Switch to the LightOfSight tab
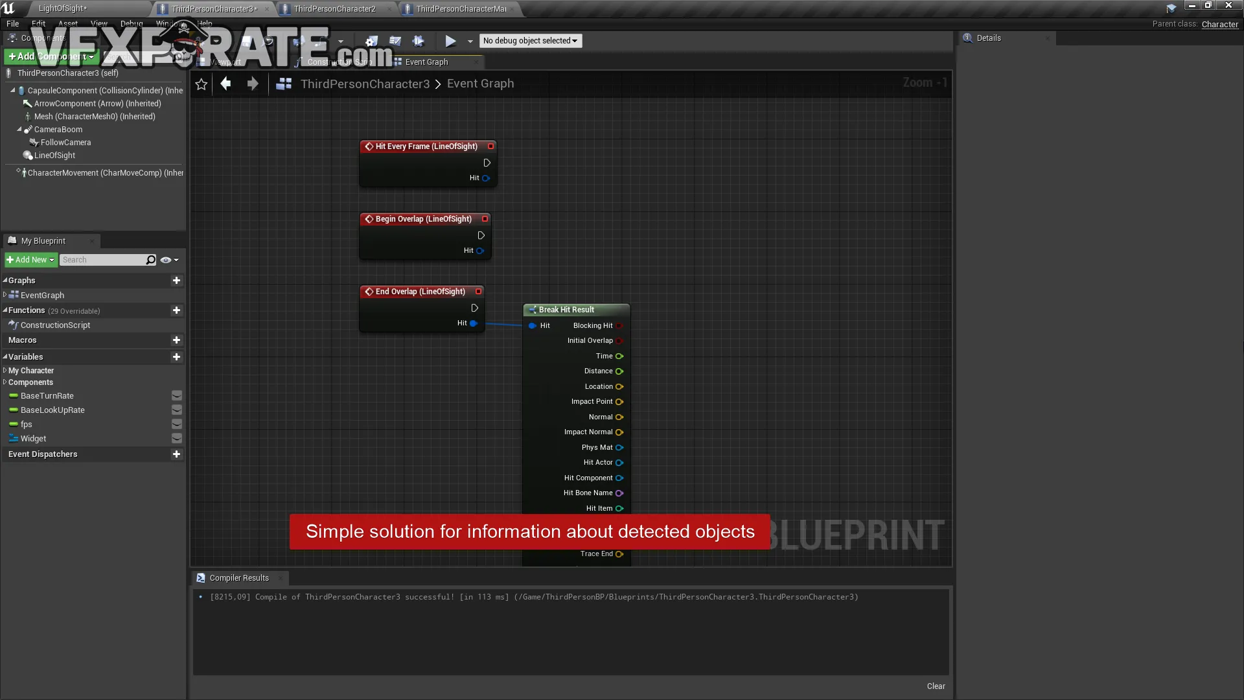Viewport: 1244px width, 700px height. click(x=62, y=8)
